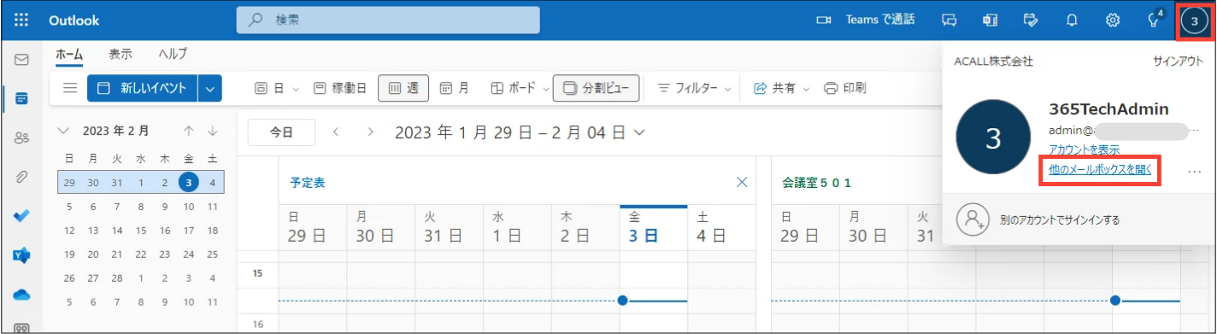The width and height of the screenshot is (1217, 334).
Task: Click into the 検索 search box
Action: [x=388, y=20]
